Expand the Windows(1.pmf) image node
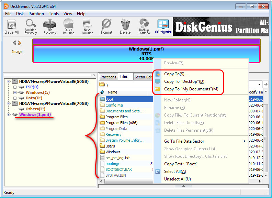 (8, 114)
